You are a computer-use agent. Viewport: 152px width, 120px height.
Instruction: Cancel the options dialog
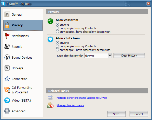tap(139, 114)
